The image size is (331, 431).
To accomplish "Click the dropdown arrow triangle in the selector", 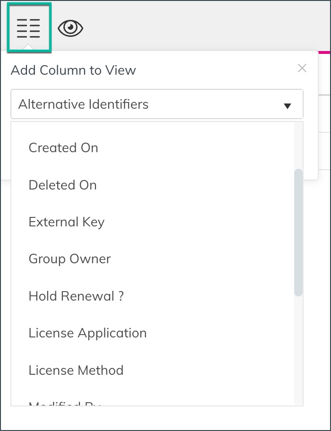I will coord(287,106).
